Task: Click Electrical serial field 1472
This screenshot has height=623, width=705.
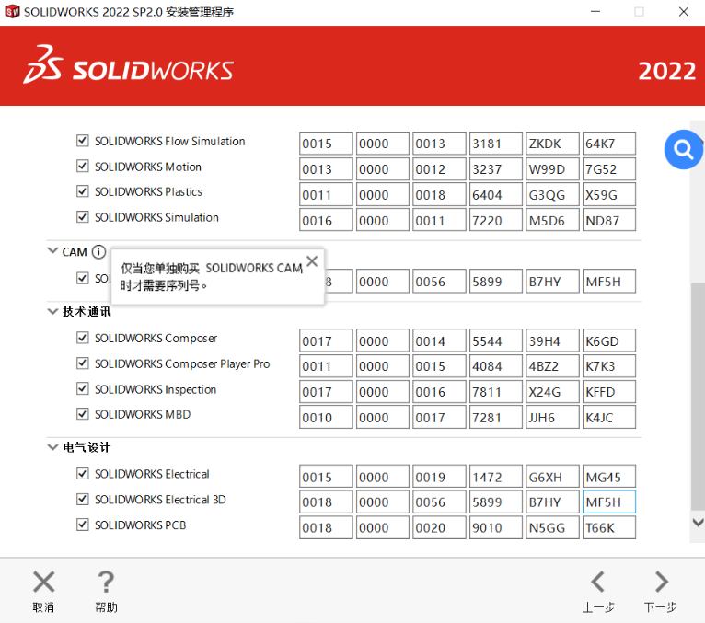Action: point(496,477)
